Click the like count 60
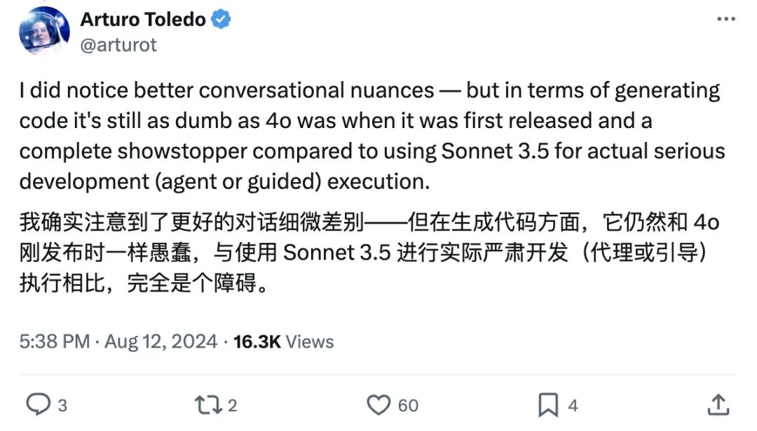Screen dimensions: 757x431 [x=408, y=404]
